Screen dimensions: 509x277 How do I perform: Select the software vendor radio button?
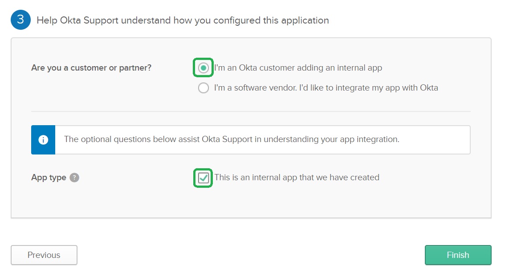pyautogui.click(x=204, y=88)
